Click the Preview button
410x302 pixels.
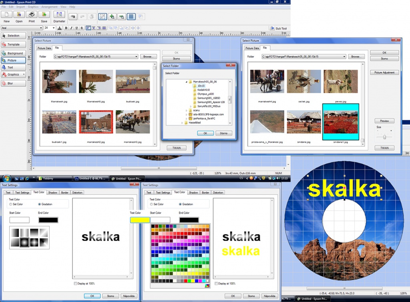[x=384, y=121]
